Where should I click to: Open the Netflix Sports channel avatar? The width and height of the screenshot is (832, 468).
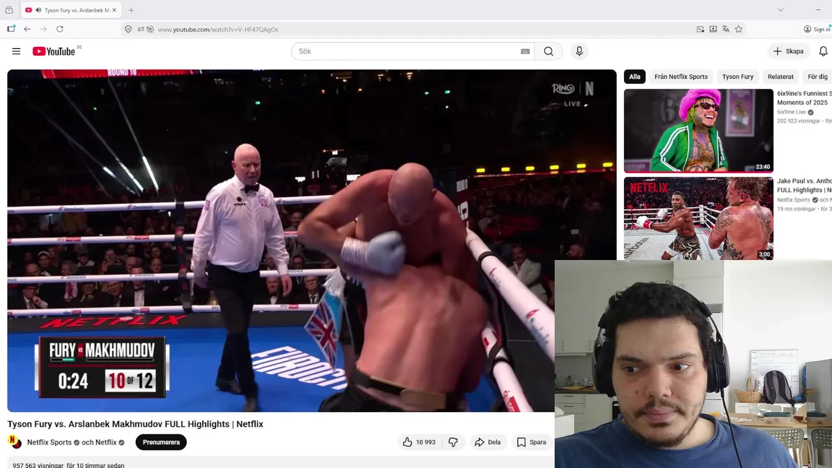(14, 442)
